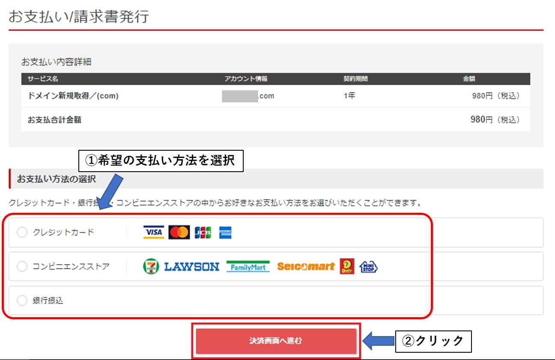The height and width of the screenshot is (360, 555).
Task: Select the クレジットカード payment radio button
Action: click(x=22, y=232)
